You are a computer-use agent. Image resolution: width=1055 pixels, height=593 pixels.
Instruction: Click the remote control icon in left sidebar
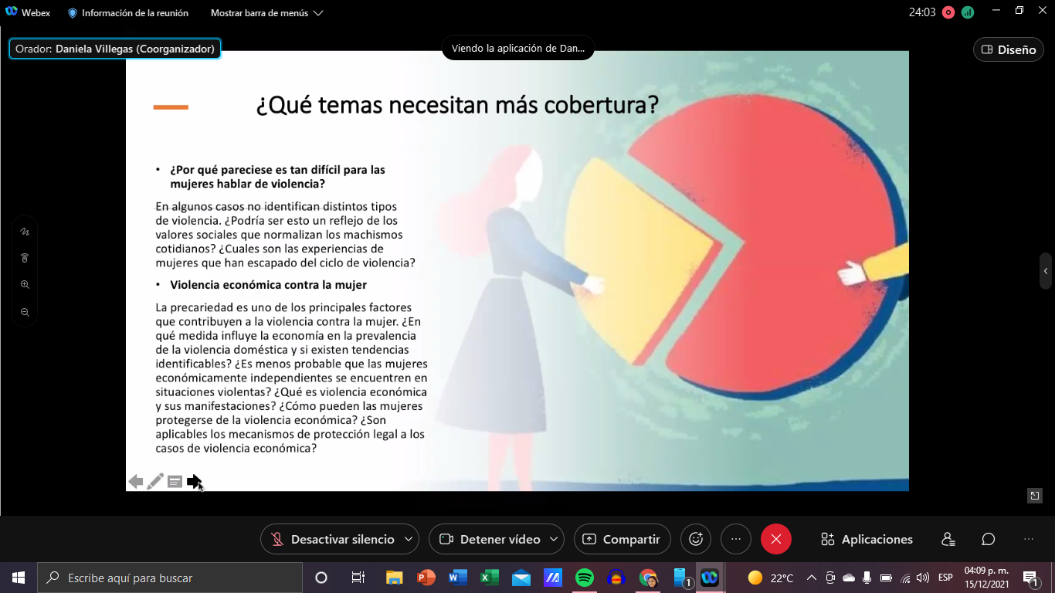click(x=25, y=258)
